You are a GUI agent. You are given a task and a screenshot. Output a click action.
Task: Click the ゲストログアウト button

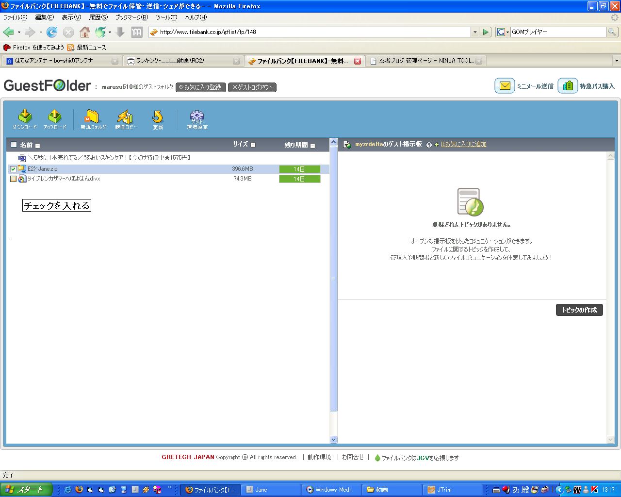(252, 87)
